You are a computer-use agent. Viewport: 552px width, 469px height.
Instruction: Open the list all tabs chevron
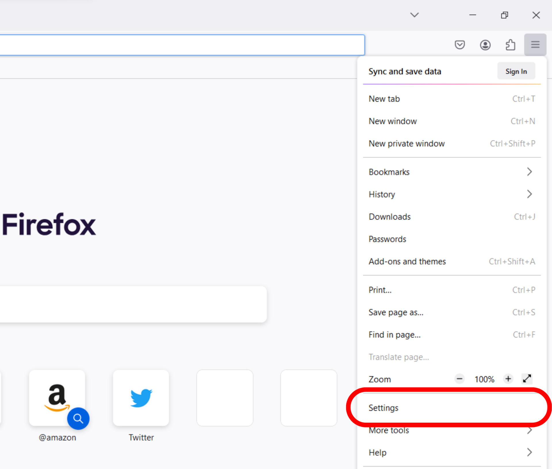pyautogui.click(x=414, y=15)
